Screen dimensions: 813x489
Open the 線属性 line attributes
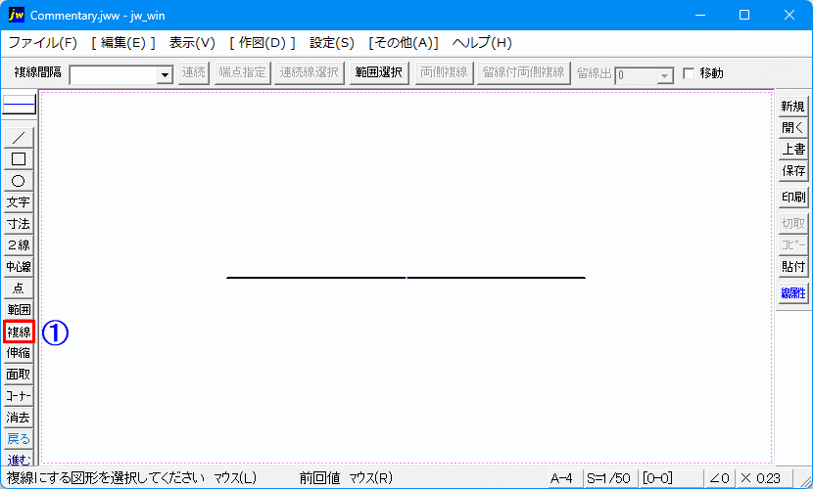pos(793,292)
